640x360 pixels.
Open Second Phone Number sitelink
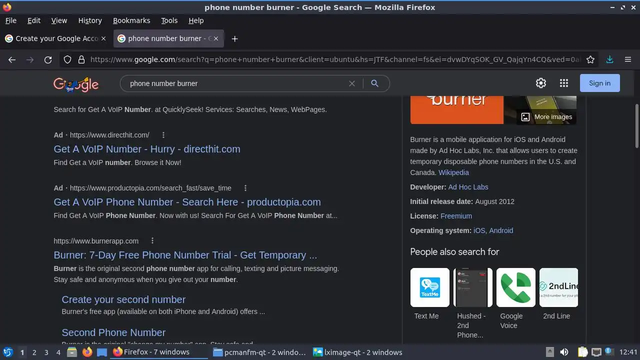(113, 332)
